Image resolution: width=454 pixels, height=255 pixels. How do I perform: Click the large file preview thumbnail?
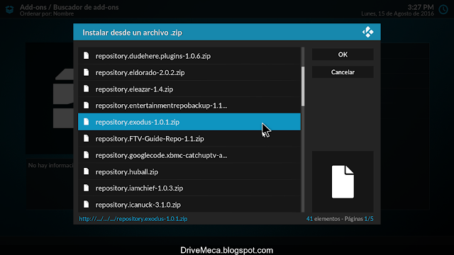(343, 182)
